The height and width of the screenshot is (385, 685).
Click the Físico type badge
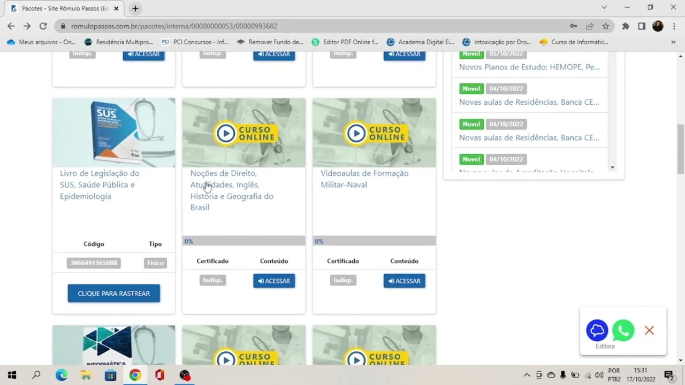pyautogui.click(x=155, y=263)
